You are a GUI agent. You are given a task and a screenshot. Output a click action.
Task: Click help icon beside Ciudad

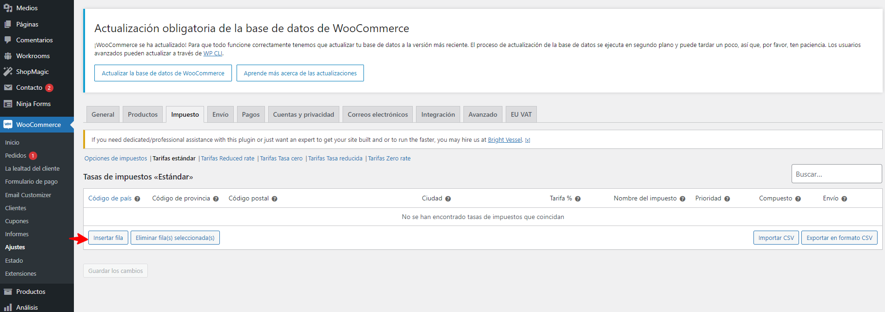pyautogui.click(x=448, y=199)
